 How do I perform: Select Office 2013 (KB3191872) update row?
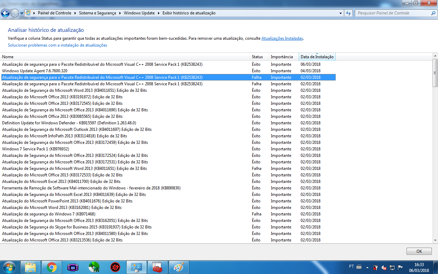[168, 97]
